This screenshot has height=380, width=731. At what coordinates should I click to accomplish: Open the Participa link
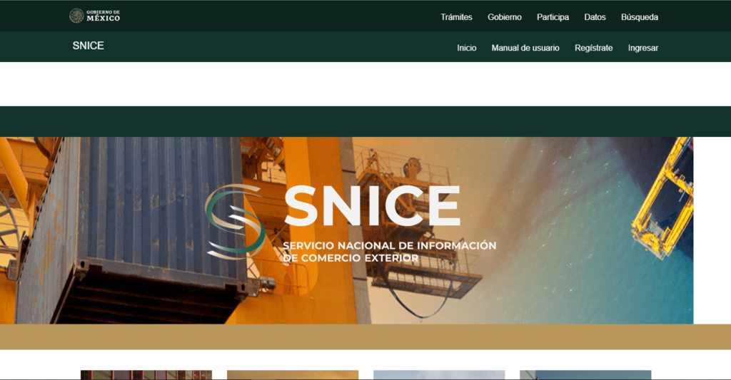tap(553, 17)
